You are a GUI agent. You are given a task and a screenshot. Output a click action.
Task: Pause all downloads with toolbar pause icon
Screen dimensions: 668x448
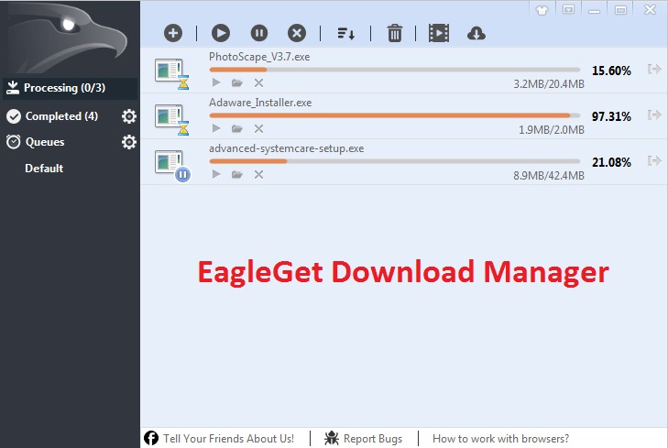click(x=259, y=33)
